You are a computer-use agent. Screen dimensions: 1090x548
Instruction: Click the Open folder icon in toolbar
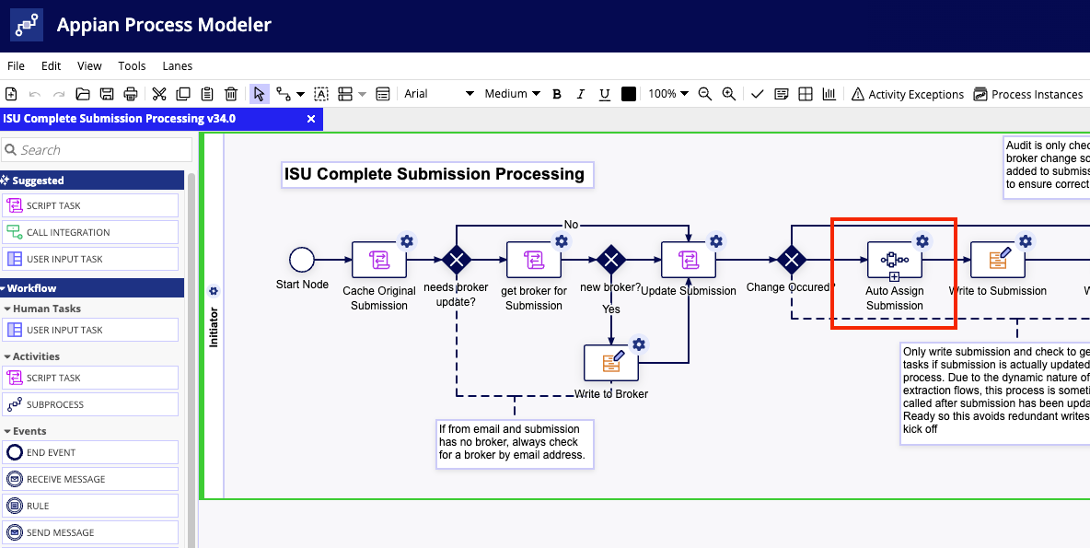click(83, 94)
